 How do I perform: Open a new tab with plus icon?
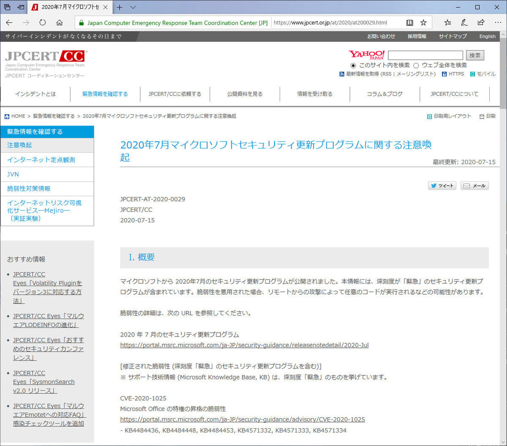(x=120, y=7)
